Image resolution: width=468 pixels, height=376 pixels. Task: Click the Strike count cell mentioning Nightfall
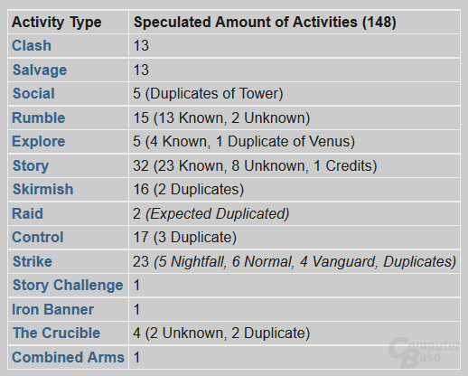(295, 261)
